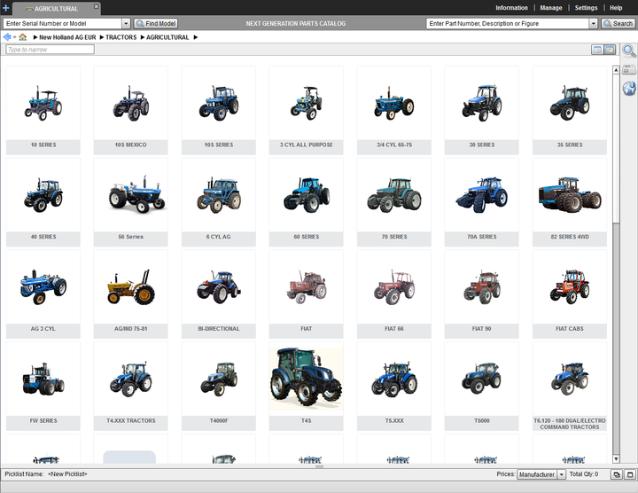
Task: Click the Search button
Action: coord(618,24)
